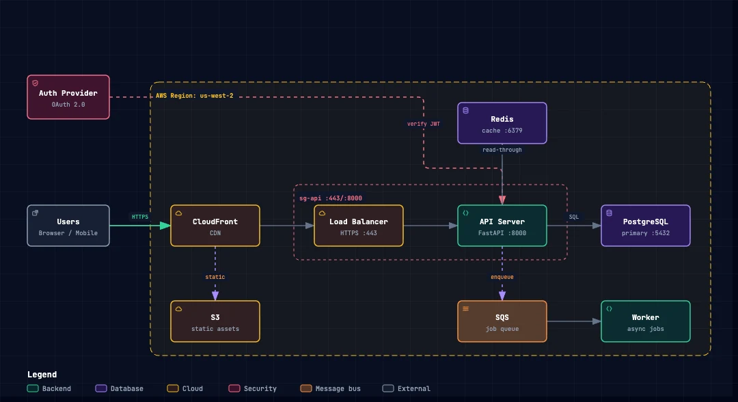Click the code icon in Worker node
Viewport: 738px width, 402px height.
(x=610, y=309)
